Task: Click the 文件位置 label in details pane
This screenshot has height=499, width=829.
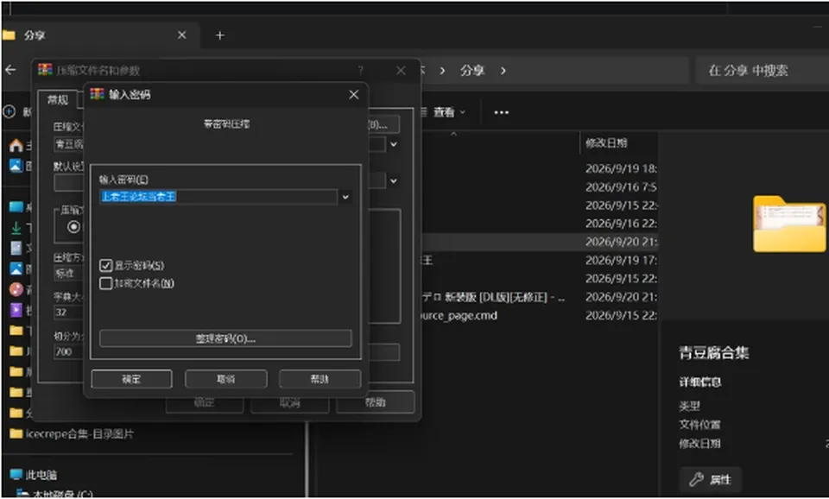Action: 699,425
